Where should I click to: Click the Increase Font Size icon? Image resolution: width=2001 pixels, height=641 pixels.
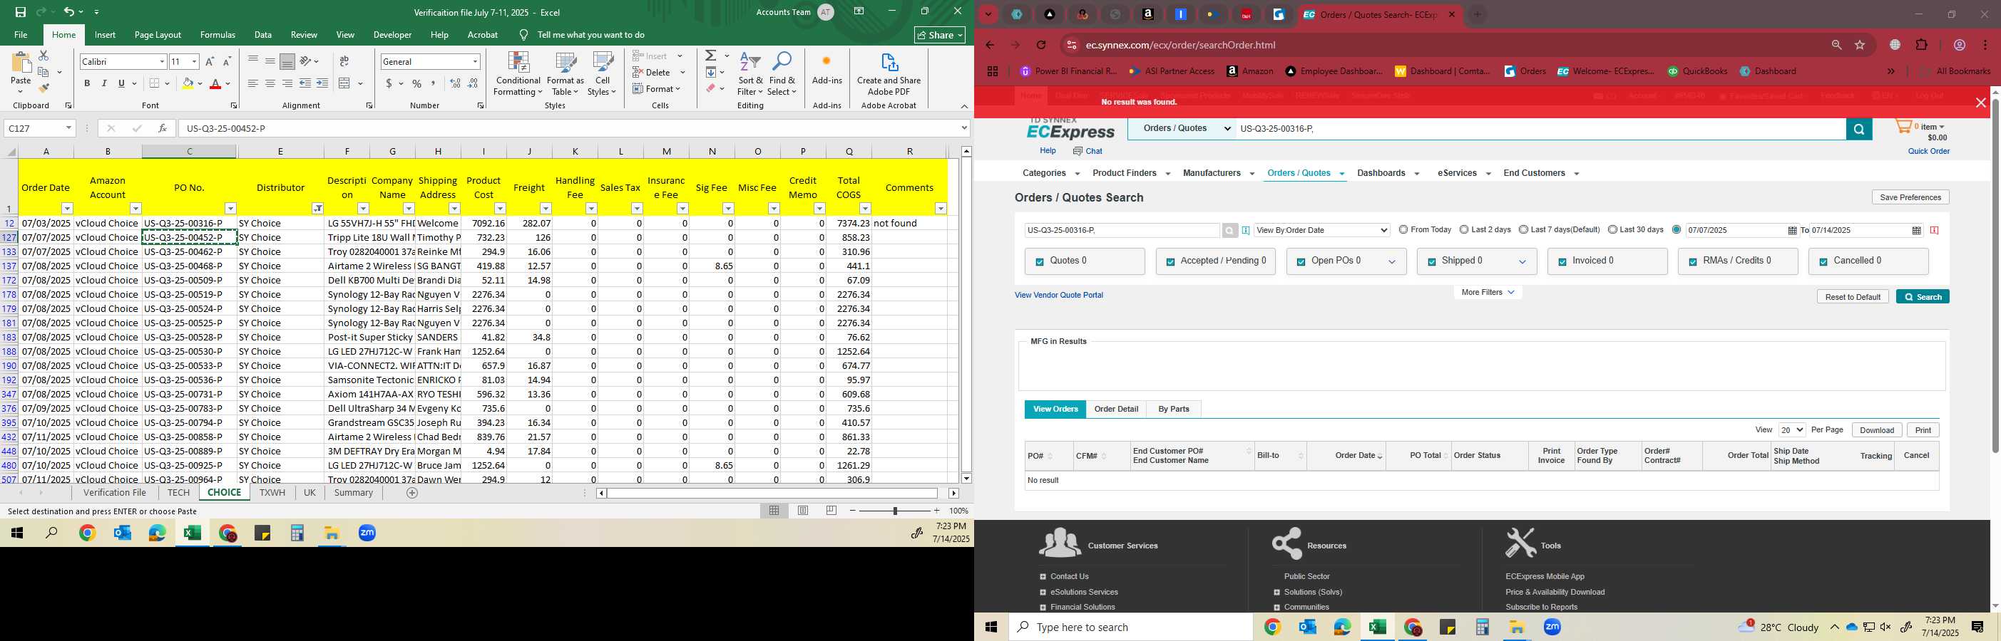pyautogui.click(x=209, y=61)
